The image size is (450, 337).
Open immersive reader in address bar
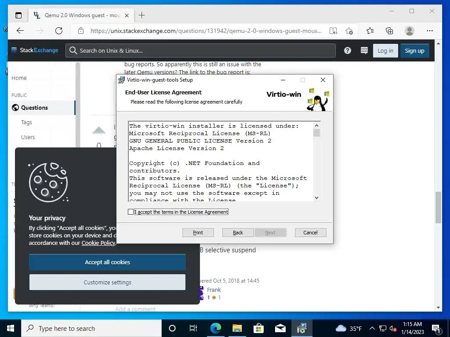coord(333,31)
